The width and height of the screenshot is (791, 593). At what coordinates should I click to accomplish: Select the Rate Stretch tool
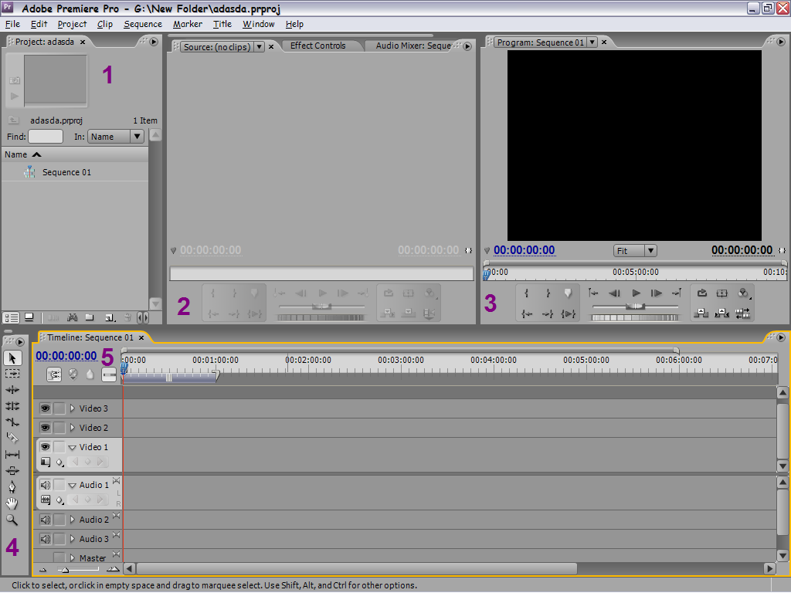point(12,422)
